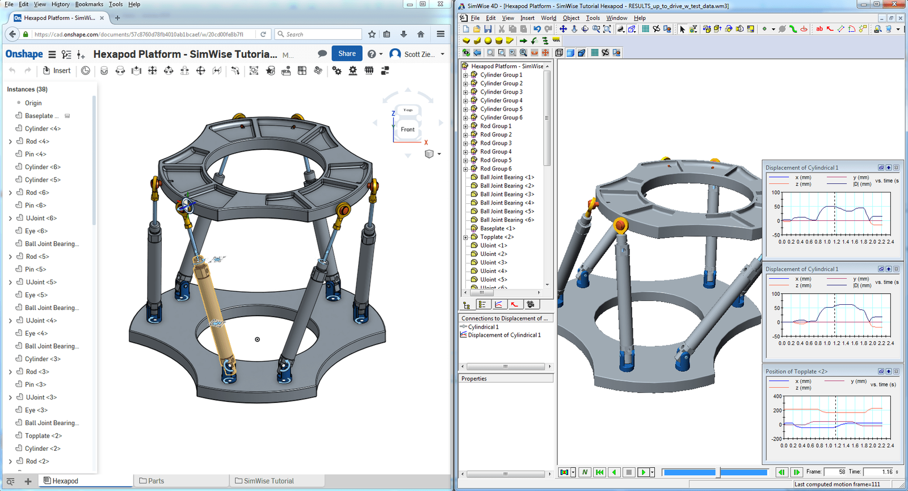
Task: Click the SimWise undo arrow icon
Action: [x=537, y=29]
